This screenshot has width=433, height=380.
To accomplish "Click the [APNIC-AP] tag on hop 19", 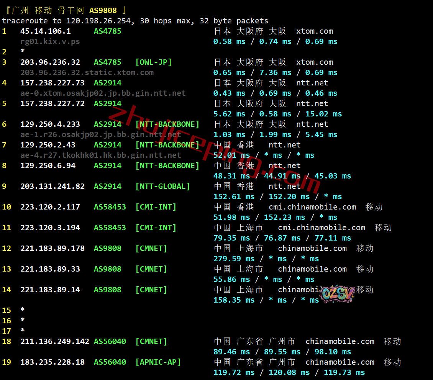I will (x=158, y=362).
